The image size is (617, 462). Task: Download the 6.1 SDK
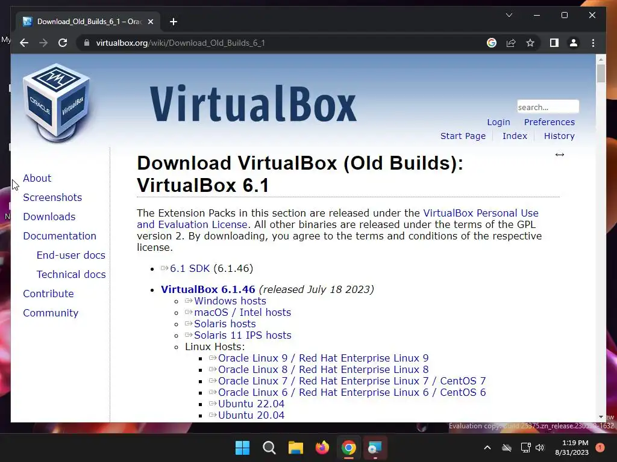(x=190, y=268)
